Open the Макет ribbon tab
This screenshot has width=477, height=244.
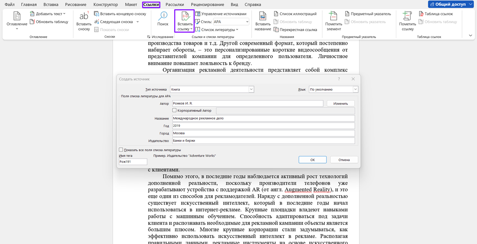click(131, 4)
